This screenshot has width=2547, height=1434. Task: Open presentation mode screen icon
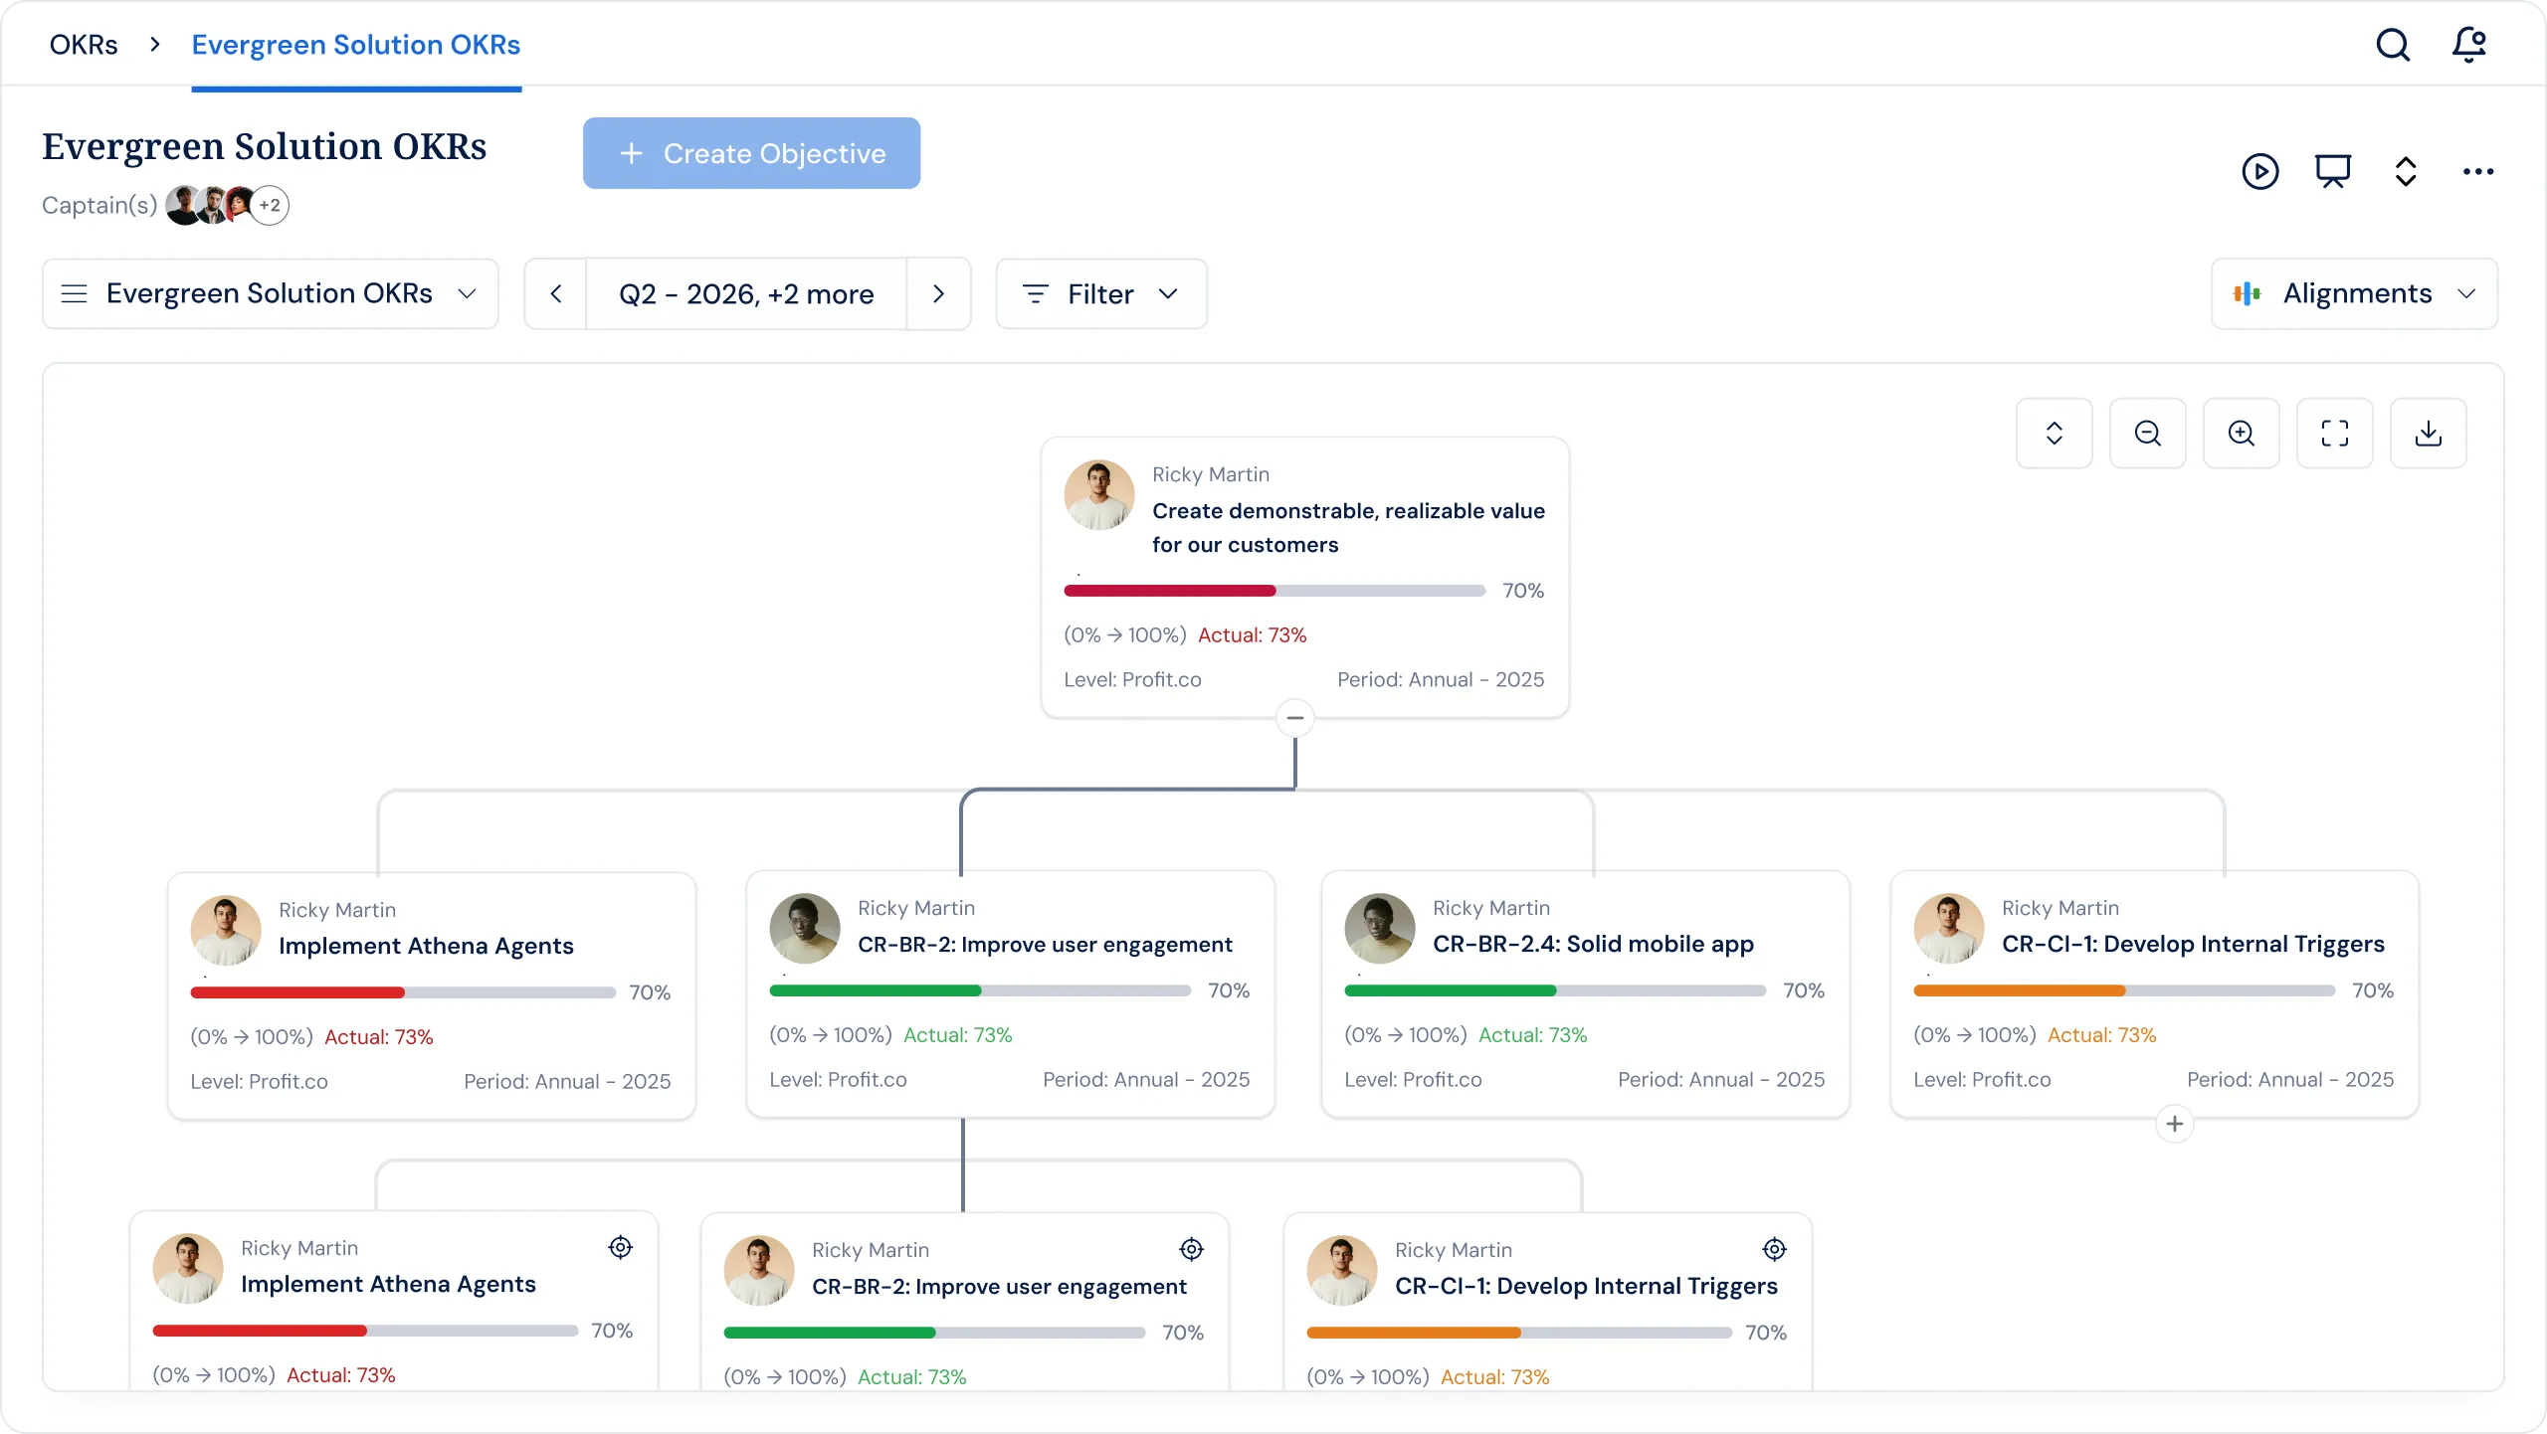pyautogui.click(x=2333, y=171)
